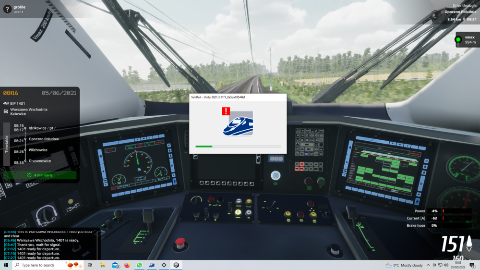The width and height of the screenshot is (480, 270).
Task: Click chat message 'Warszawa Wschodnia, 1401 is ready.'
Action: click(48, 240)
